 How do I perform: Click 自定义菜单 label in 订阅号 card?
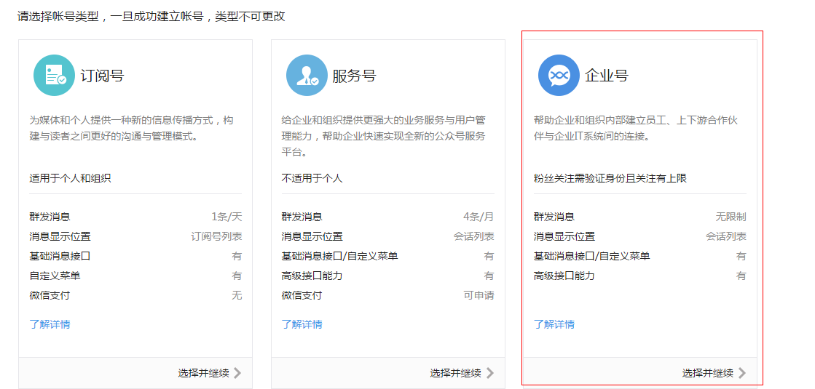click(55, 276)
